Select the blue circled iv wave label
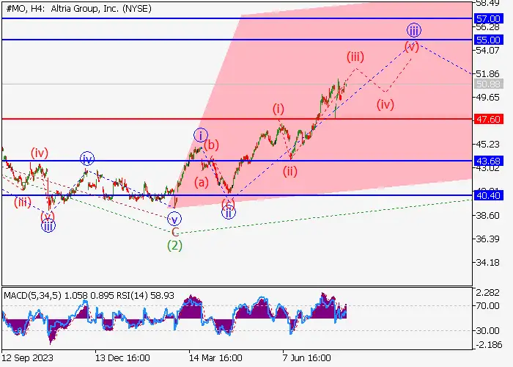 [87, 159]
